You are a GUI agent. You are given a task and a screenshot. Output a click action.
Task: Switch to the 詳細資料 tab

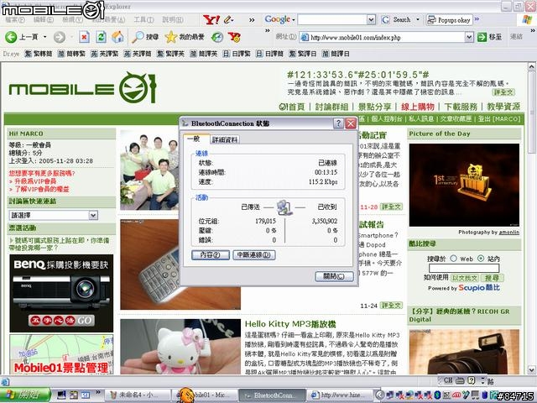[225, 140]
